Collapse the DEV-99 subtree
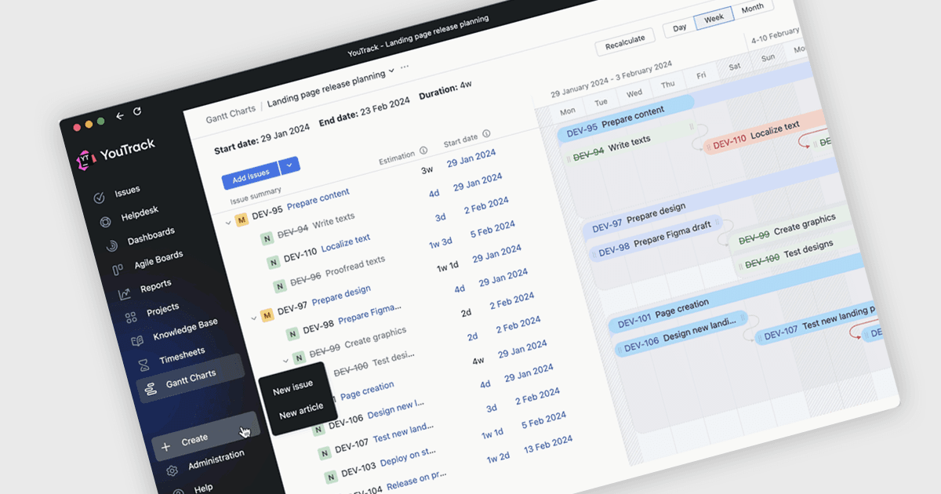The width and height of the screenshot is (941, 494). tap(285, 361)
